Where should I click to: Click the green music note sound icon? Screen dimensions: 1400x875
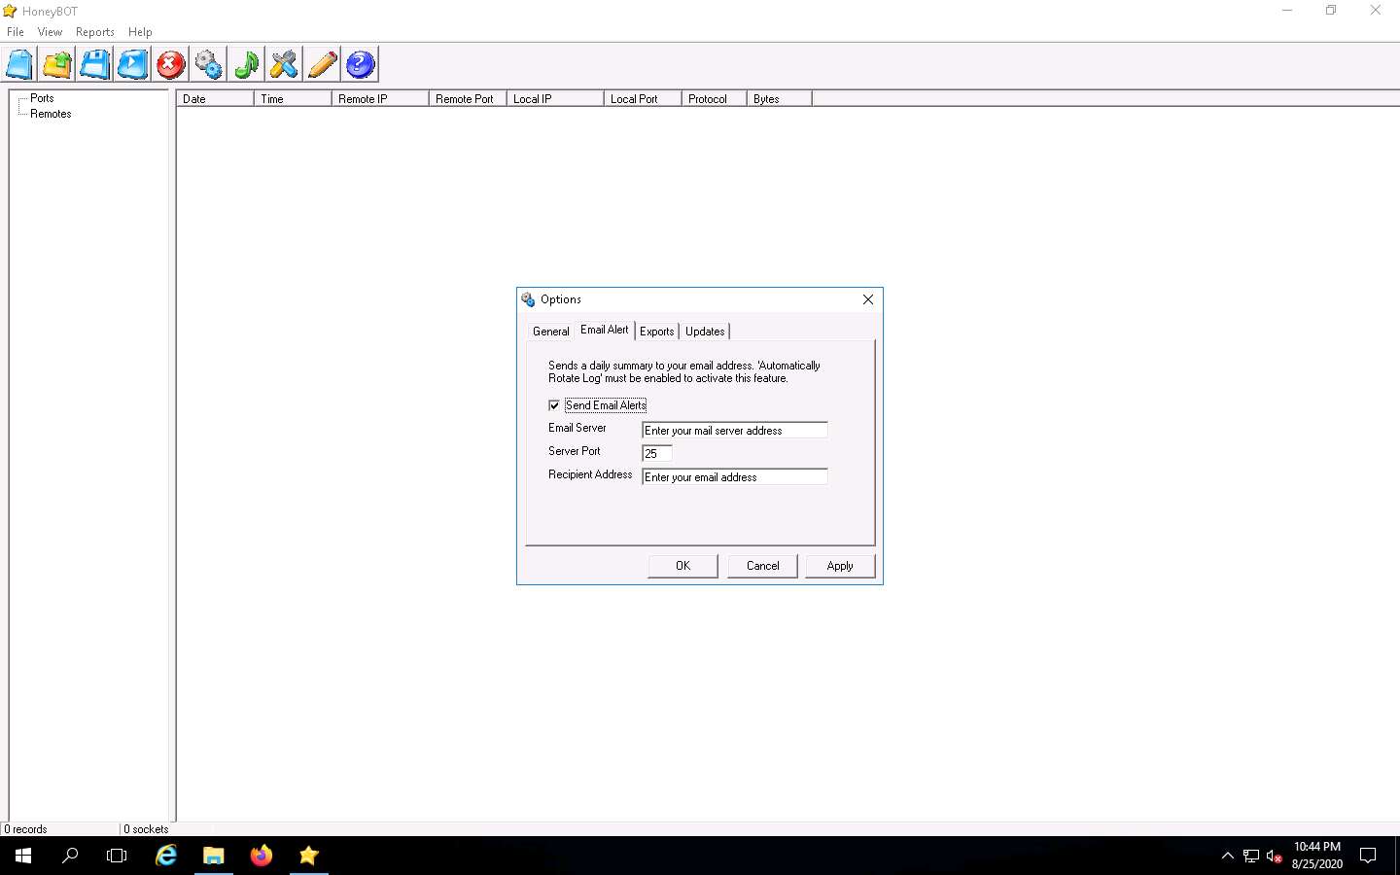tap(247, 65)
